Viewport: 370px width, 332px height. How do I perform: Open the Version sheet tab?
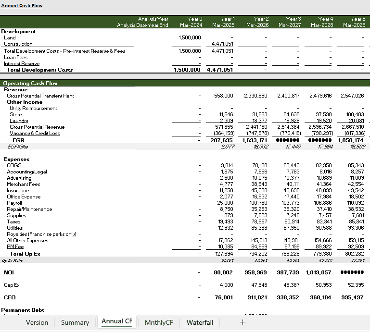(x=37, y=322)
